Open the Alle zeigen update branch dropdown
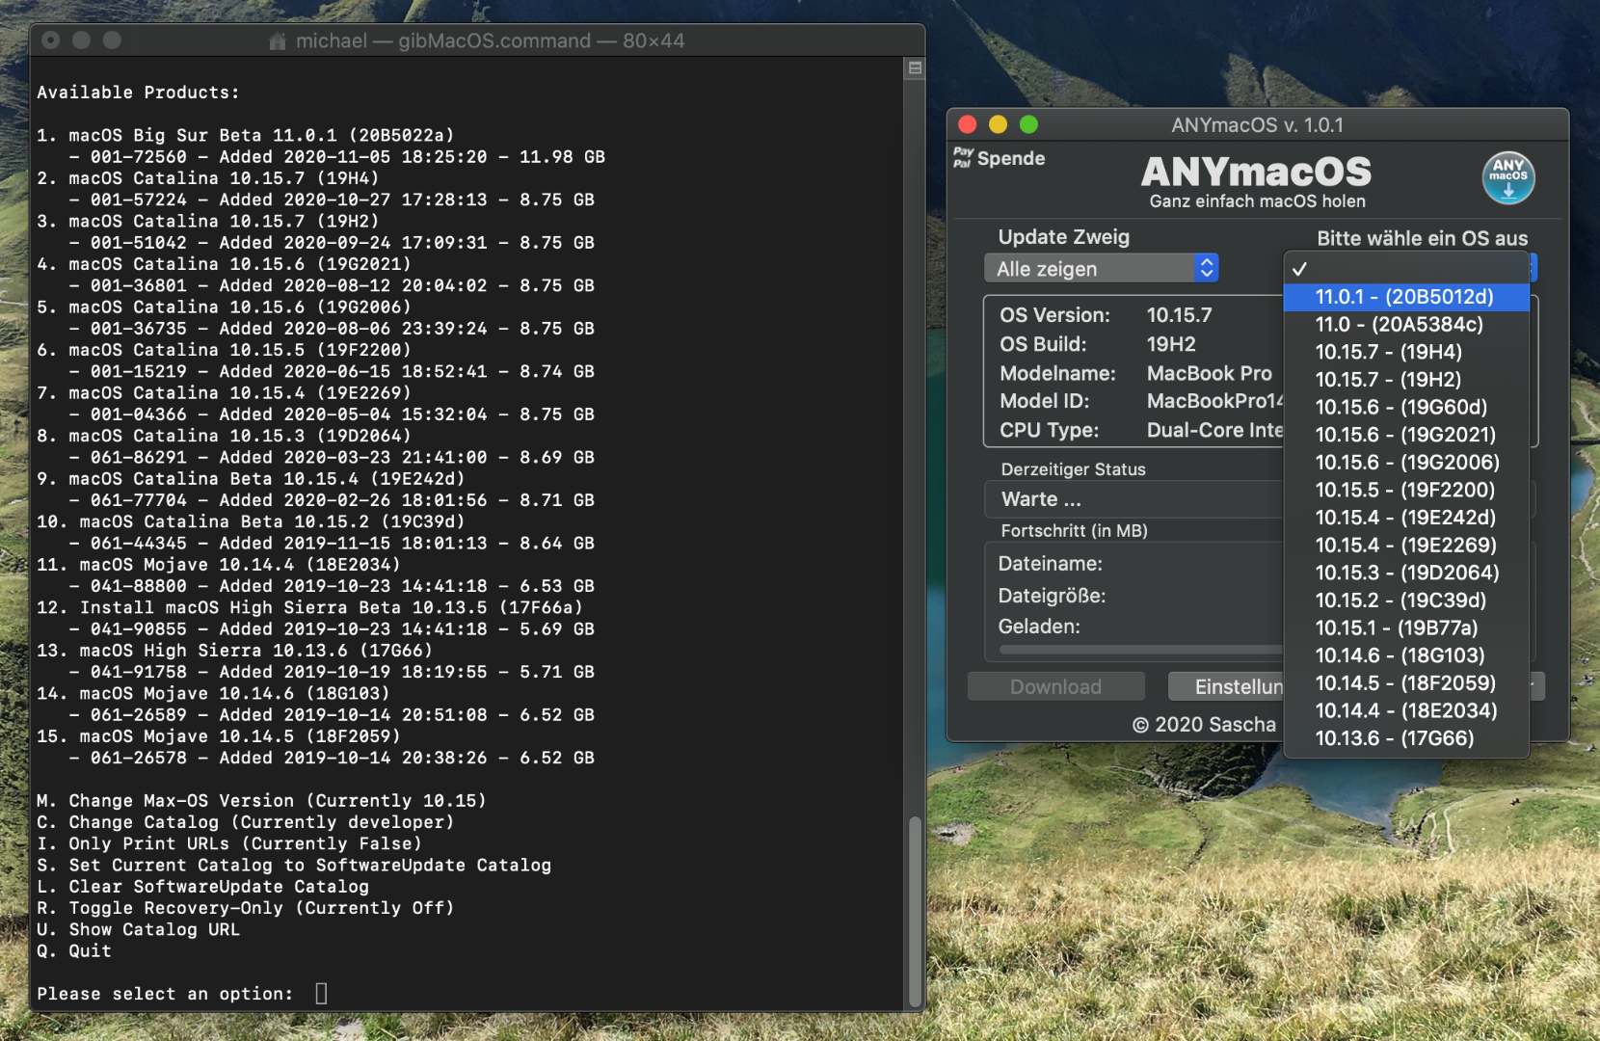The height and width of the screenshot is (1041, 1600). [1101, 269]
